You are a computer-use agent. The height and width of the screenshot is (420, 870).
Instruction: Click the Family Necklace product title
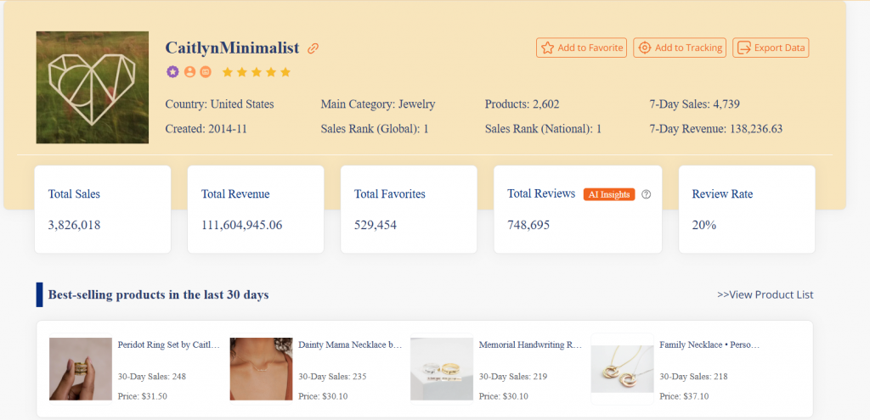(709, 344)
